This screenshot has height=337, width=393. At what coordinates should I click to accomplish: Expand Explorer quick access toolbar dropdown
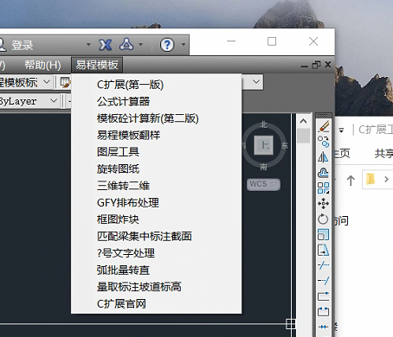[341, 130]
